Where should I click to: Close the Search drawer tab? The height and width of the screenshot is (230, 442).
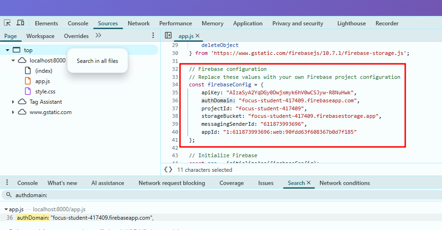click(309, 183)
